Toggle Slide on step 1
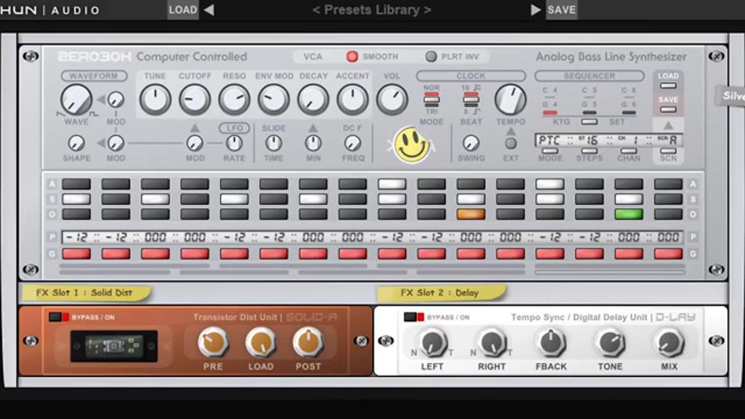Image resolution: width=745 pixels, height=419 pixels. [x=76, y=199]
